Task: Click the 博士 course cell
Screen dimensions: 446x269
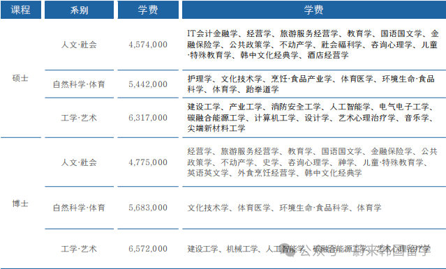Action: tap(20, 203)
